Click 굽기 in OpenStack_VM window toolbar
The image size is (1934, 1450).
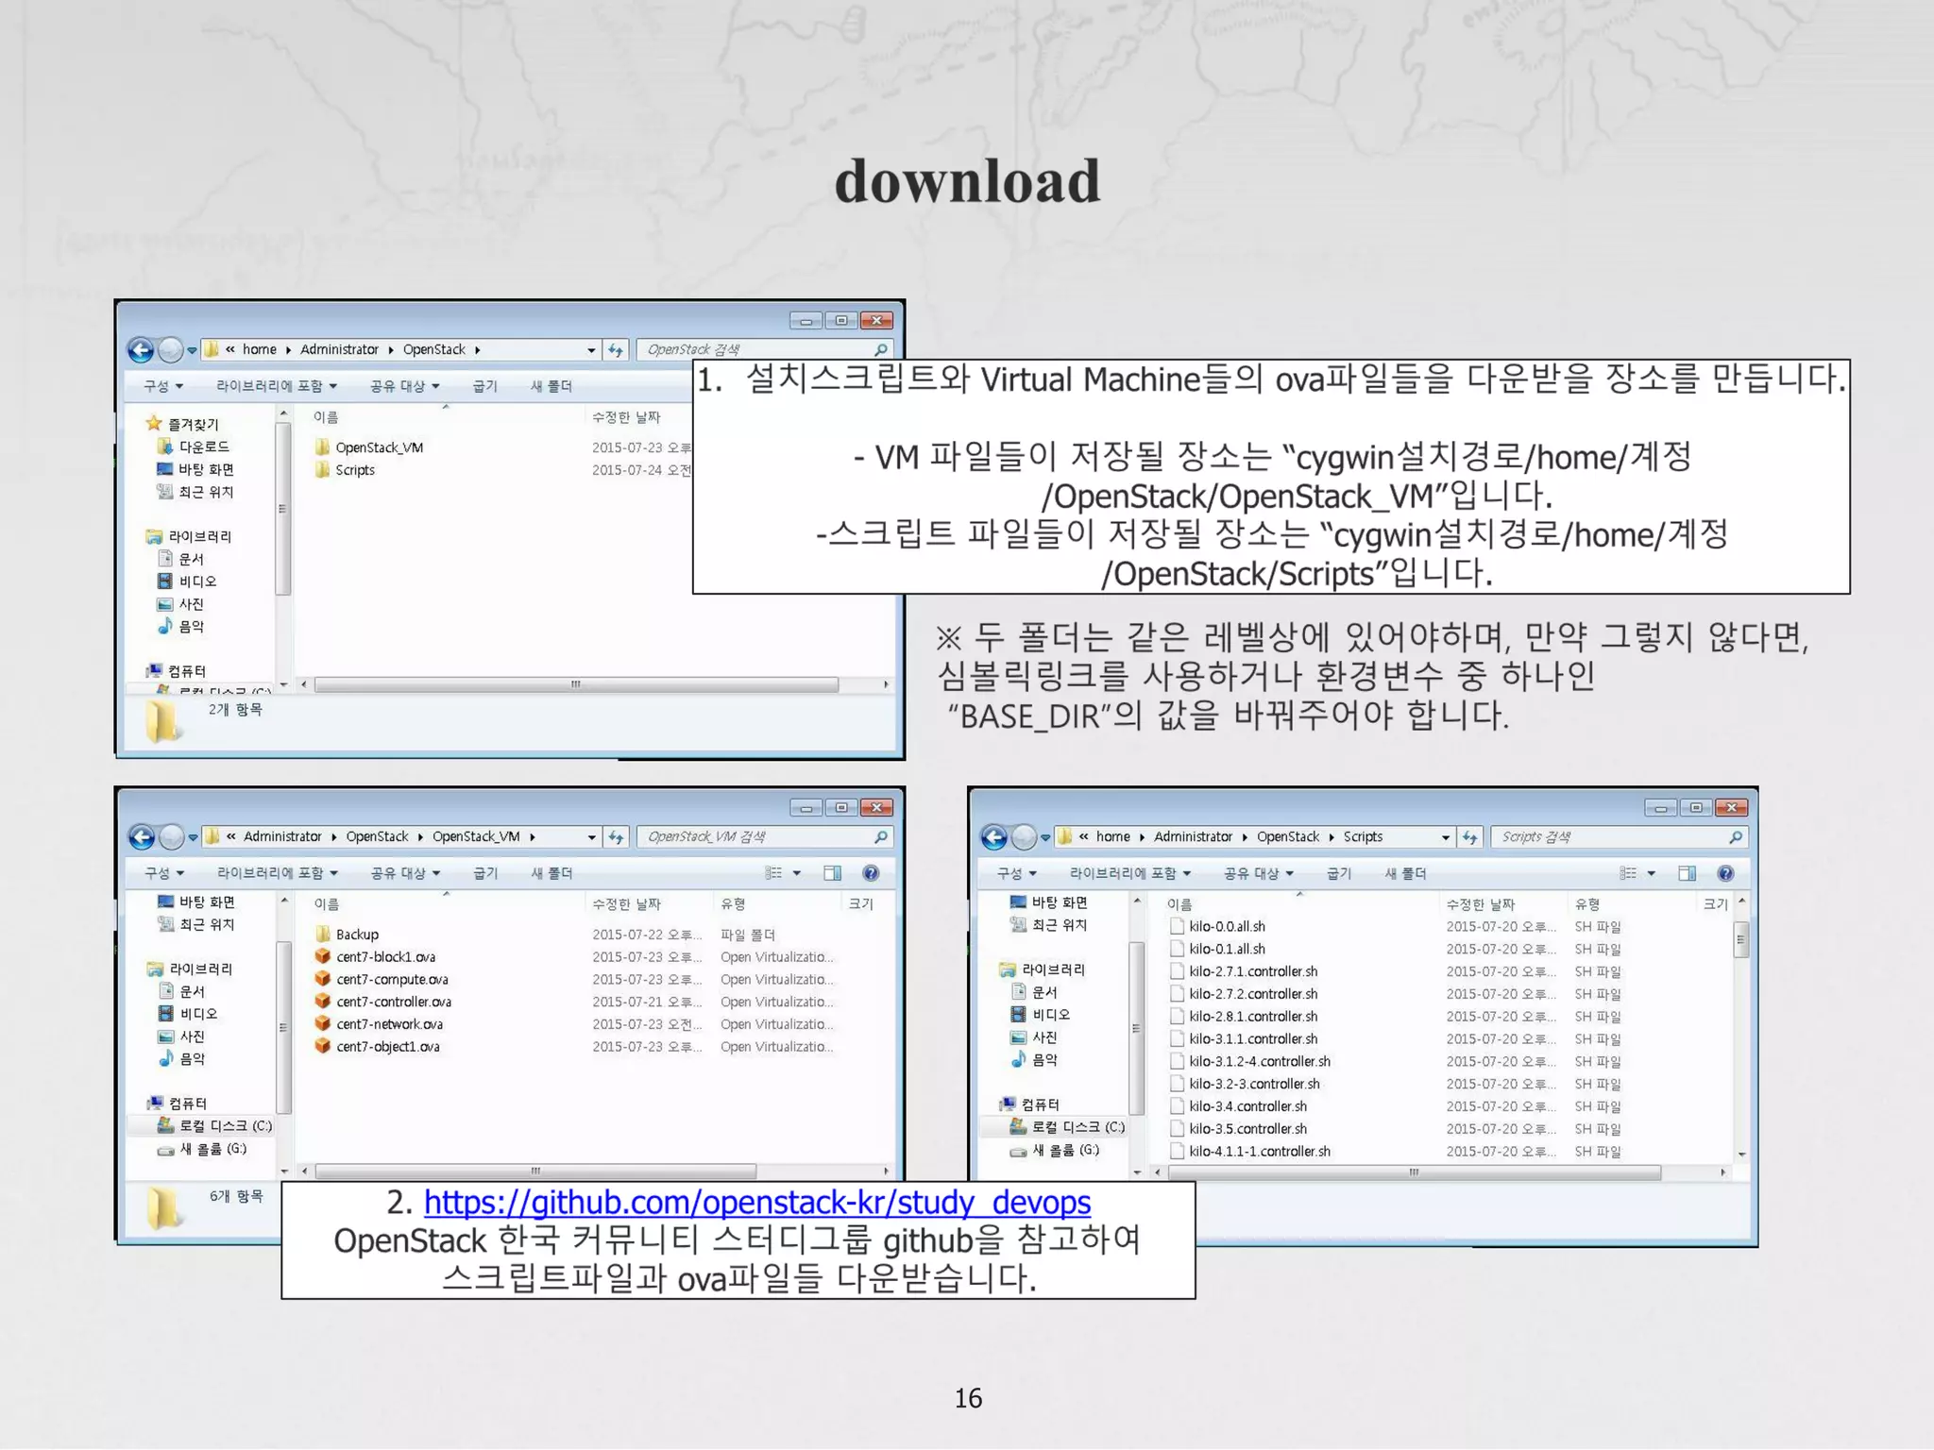pyautogui.click(x=485, y=873)
